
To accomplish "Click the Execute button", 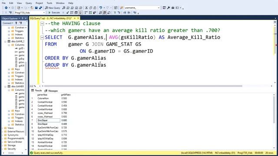I will (54, 13).
